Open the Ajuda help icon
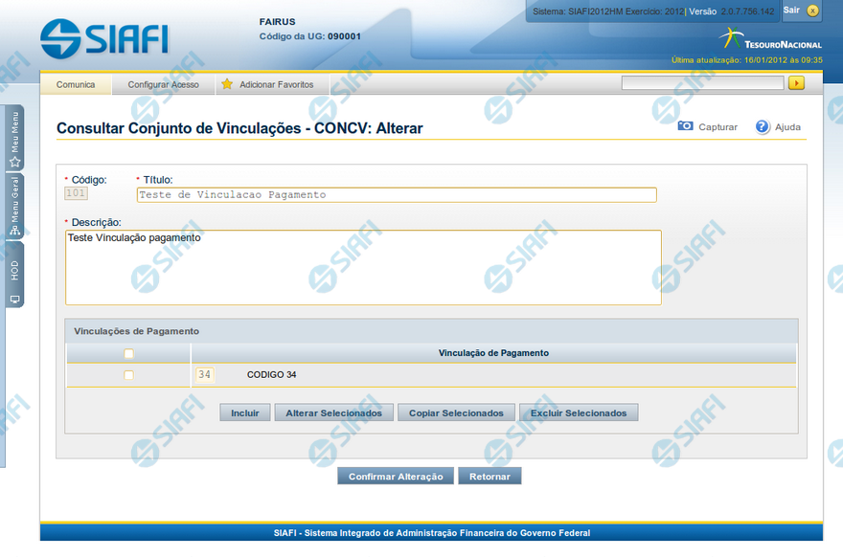The image size is (843, 557). 763,126
